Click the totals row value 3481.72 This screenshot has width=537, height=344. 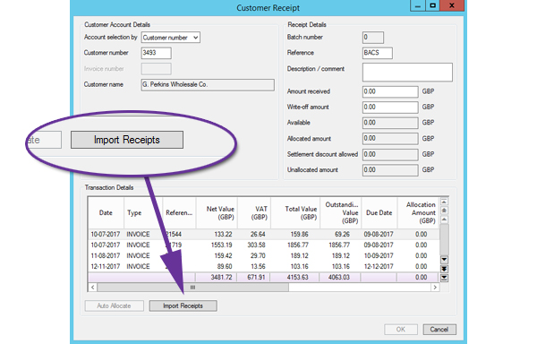point(221,277)
